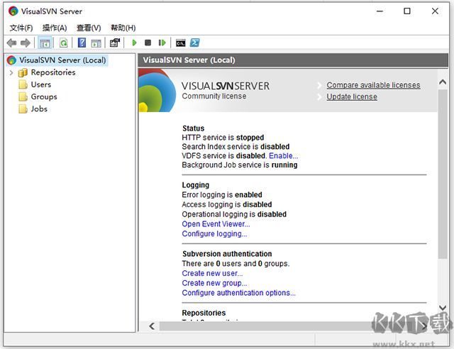This screenshot has height=349, width=454.
Task: Open the Properties toolbar icon
Action: pyautogui.click(x=115, y=43)
